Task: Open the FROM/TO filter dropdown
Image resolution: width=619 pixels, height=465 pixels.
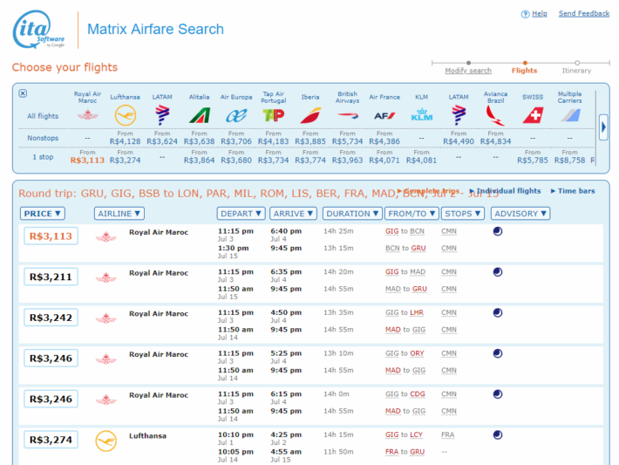Action: pyautogui.click(x=412, y=214)
